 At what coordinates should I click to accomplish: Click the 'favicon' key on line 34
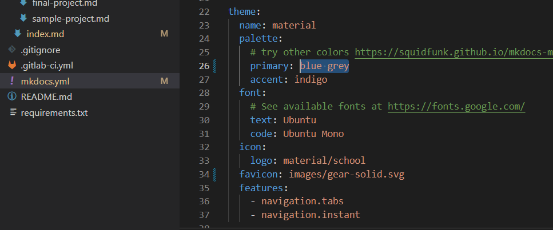(x=258, y=174)
